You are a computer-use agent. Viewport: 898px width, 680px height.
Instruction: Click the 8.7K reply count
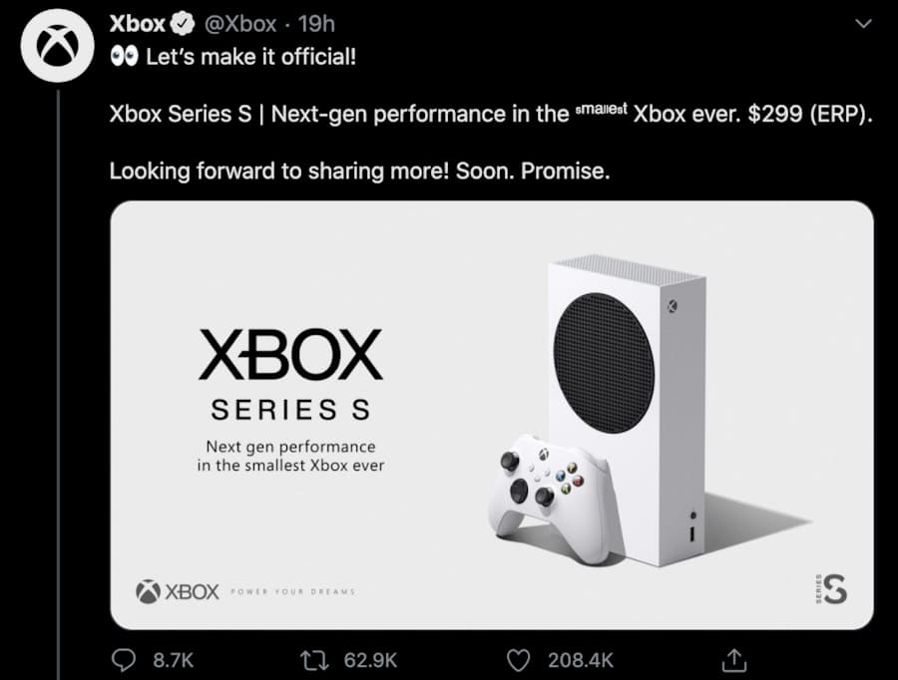pyautogui.click(x=172, y=659)
